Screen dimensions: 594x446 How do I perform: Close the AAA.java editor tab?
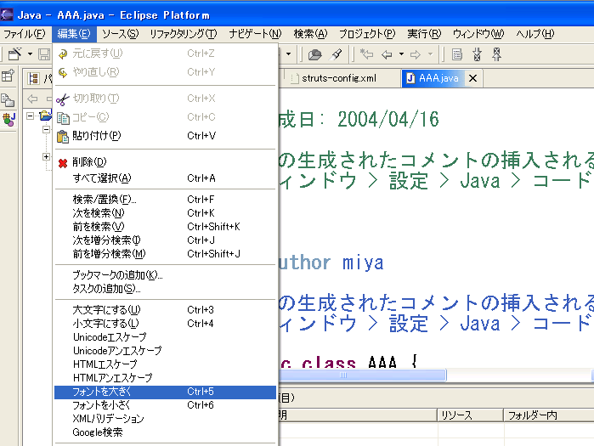(472, 78)
